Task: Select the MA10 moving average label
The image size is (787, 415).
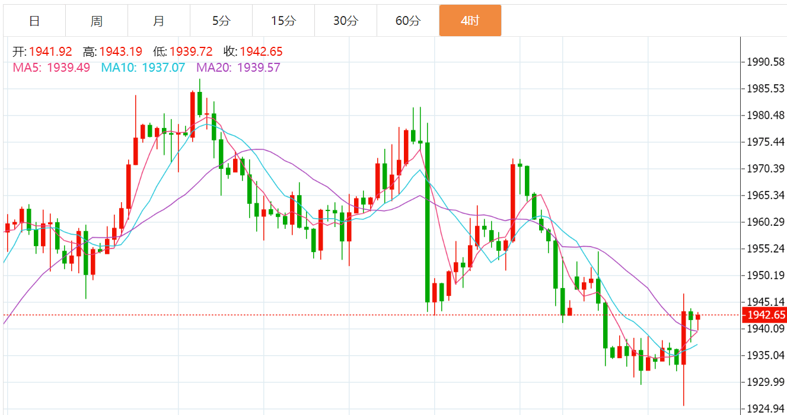Action: click(x=143, y=68)
